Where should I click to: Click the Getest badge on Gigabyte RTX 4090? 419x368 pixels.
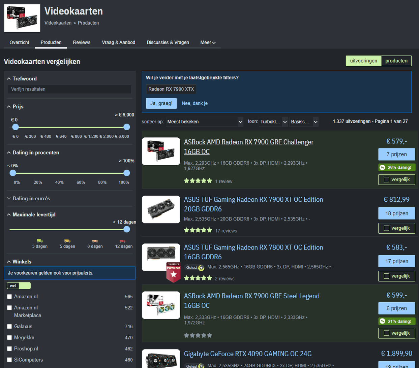coord(195,366)
